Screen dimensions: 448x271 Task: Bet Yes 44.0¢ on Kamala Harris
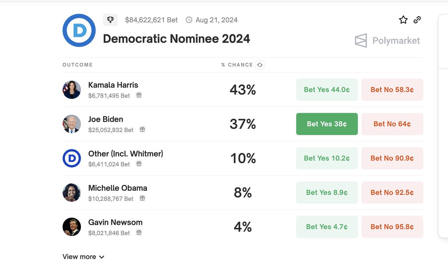327,90
